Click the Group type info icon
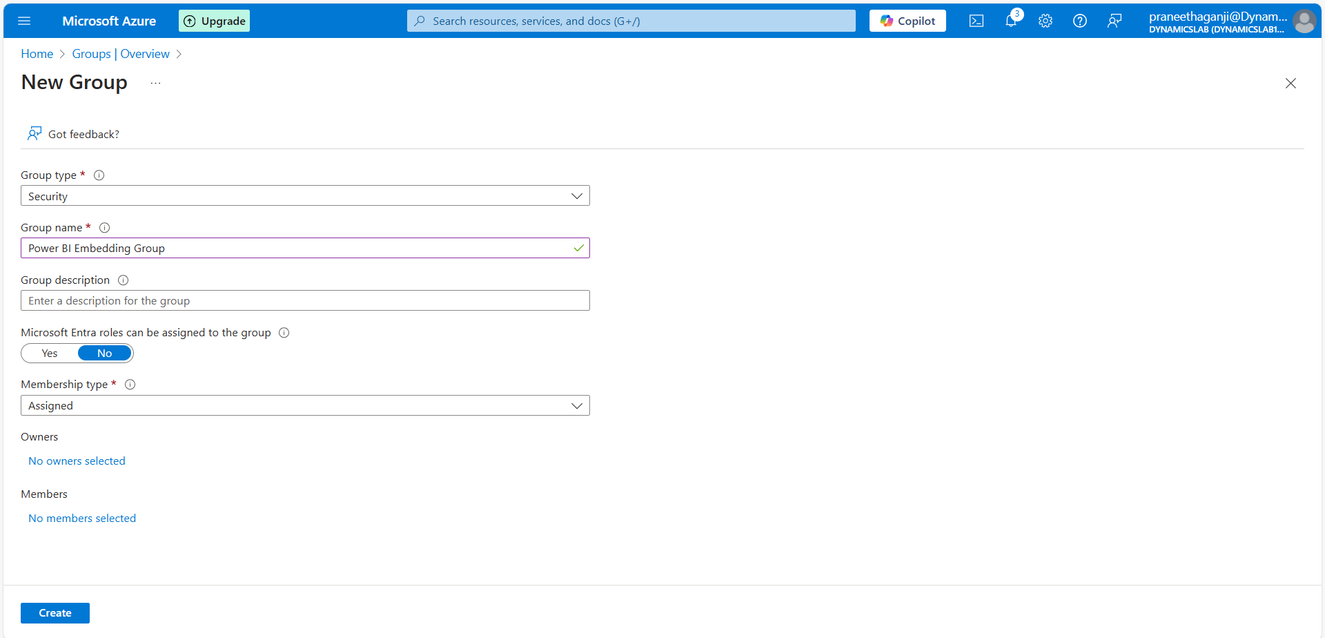Screen dimensions: 1325x638 (x=99, y=175)
